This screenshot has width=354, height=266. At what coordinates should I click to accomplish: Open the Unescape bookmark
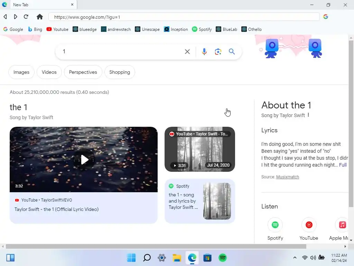(x=147, y=29)
